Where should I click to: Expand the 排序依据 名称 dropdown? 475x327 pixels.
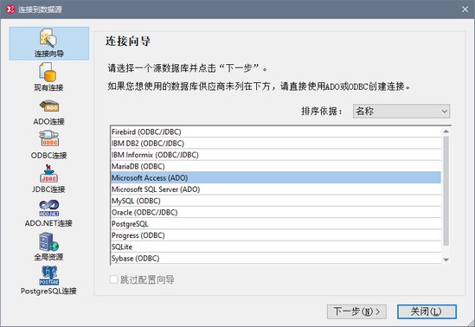[x=401, y=111]
